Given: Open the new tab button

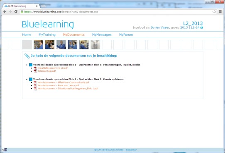Looking at the screenshot, I should 43,6.
